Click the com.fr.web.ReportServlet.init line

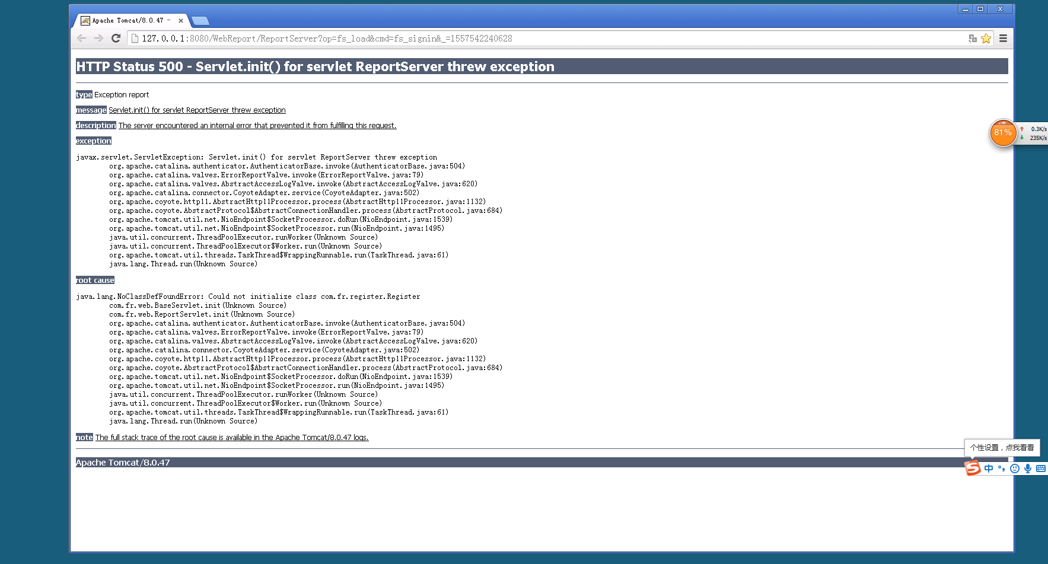click(202, 314)
